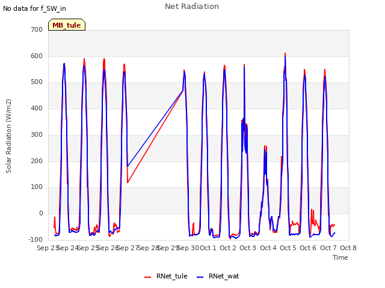Click the Oct 6 x-axis date label
Image resolution: width=385 pixels, height=288 pixels.
(x=308, y=248)
